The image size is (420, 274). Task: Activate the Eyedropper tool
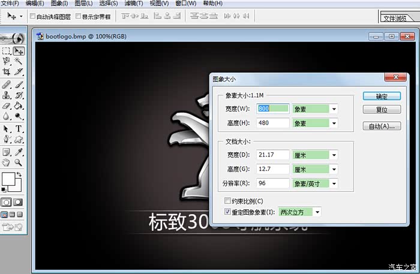coord(19,152)
